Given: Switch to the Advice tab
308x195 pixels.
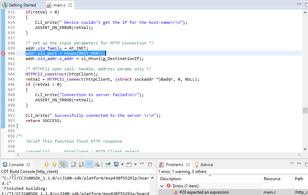Looking at the screenshot, I should coord(204,165).
